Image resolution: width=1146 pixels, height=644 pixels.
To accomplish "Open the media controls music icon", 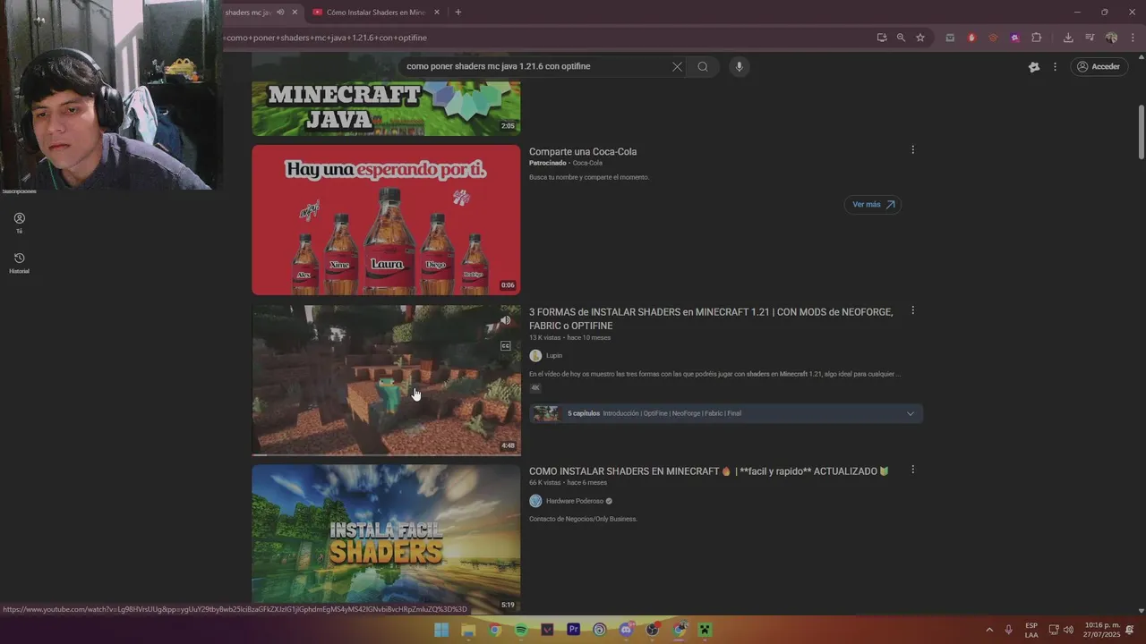I will click(x=1090, y=38).
